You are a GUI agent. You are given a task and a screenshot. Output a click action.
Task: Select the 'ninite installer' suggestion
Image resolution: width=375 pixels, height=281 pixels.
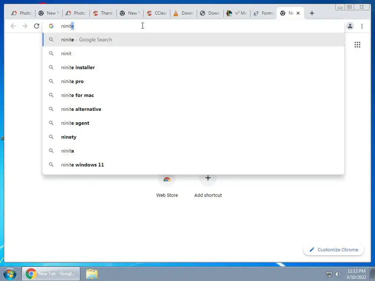point(193,67)
